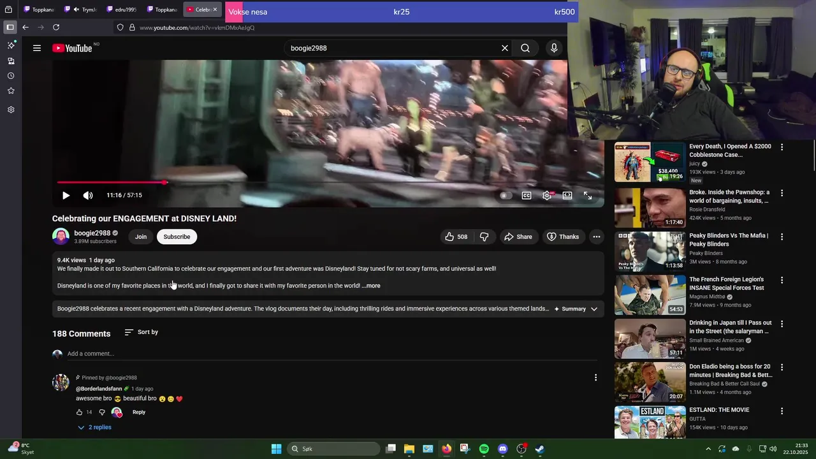The height and width of the screenshot is (459, 816).
Task: Reply to the Borderlandsfann comment
Action: (x=139, y=412)
